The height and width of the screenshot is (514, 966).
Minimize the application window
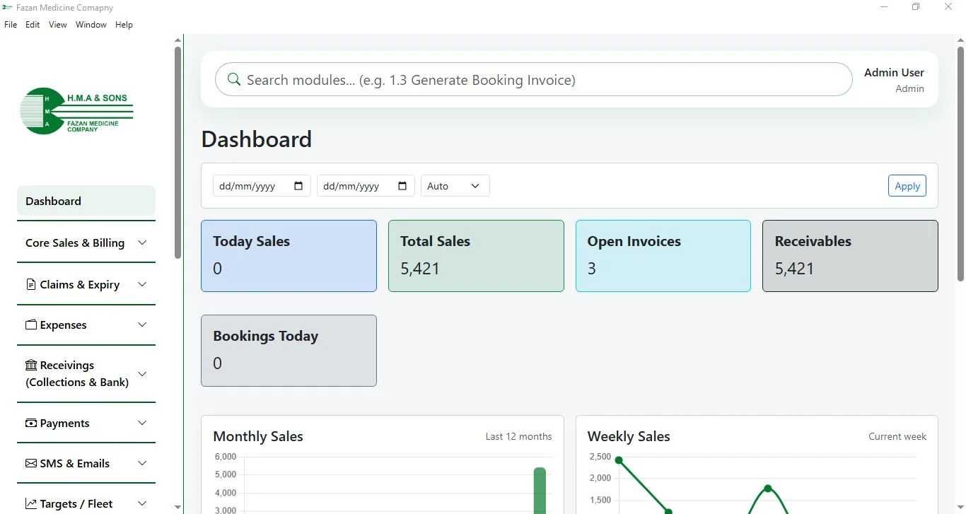point(884,7)
